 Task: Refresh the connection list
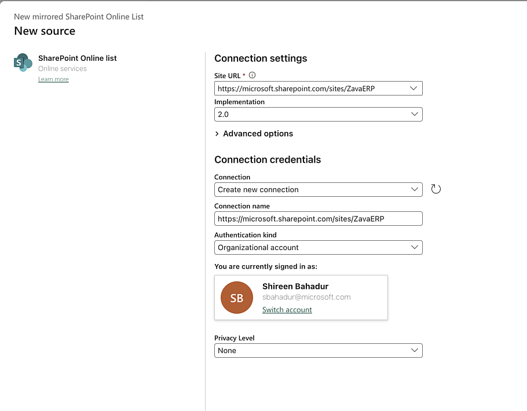pos(436,189)
